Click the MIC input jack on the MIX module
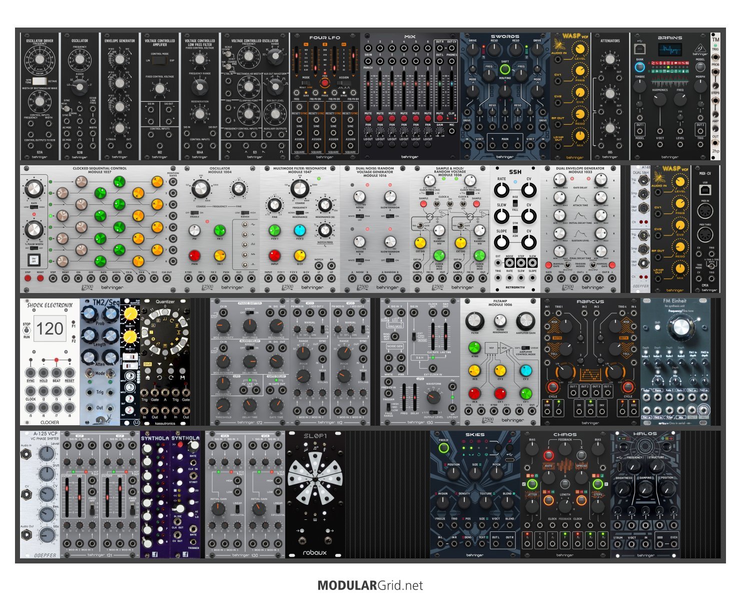The image size is (741, 596). pyautogui.click(x=452, y=131)
